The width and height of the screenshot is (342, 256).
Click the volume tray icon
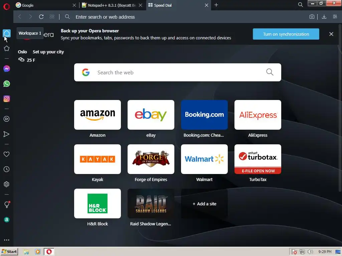tap(310, 252)
